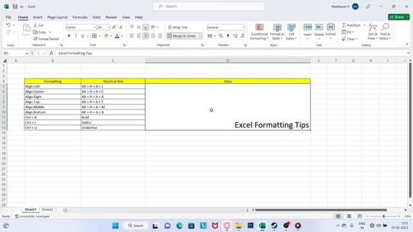This screenshot has height=232, width=413.
Task: Expand the Clear dropdown
Action: [356, 39]
